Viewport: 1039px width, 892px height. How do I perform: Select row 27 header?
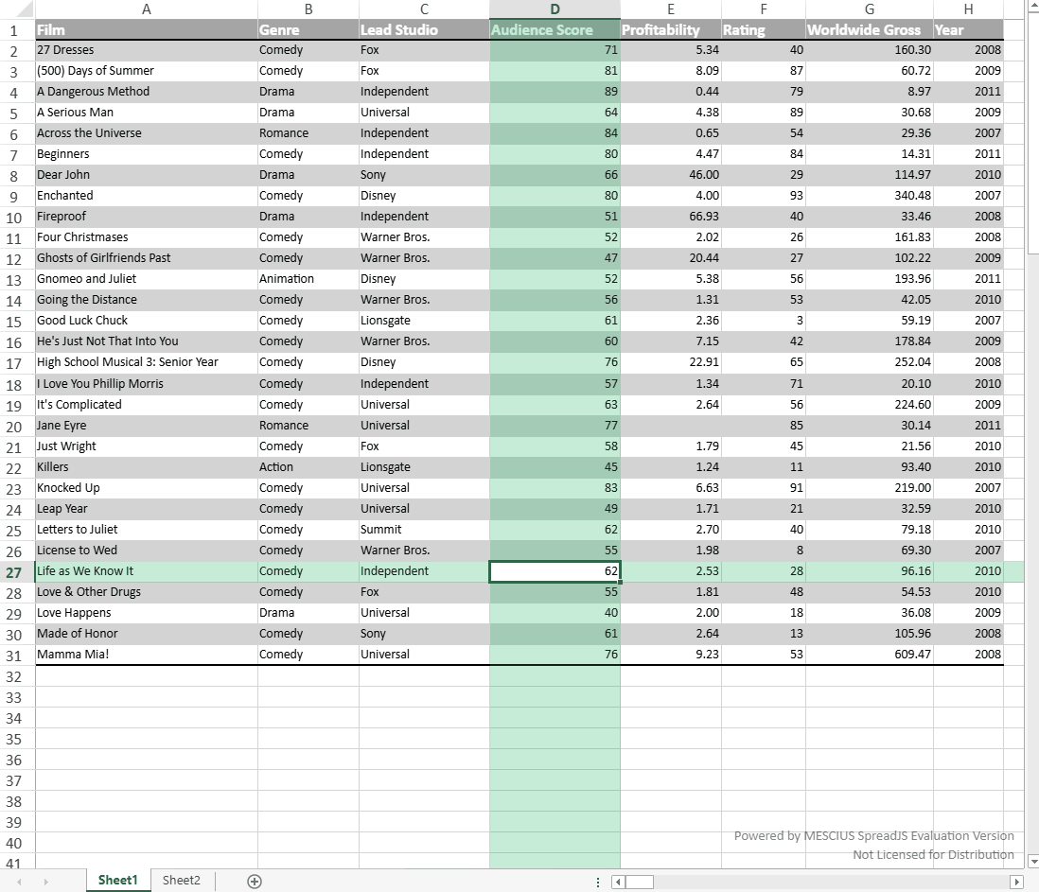pos(17,572)
